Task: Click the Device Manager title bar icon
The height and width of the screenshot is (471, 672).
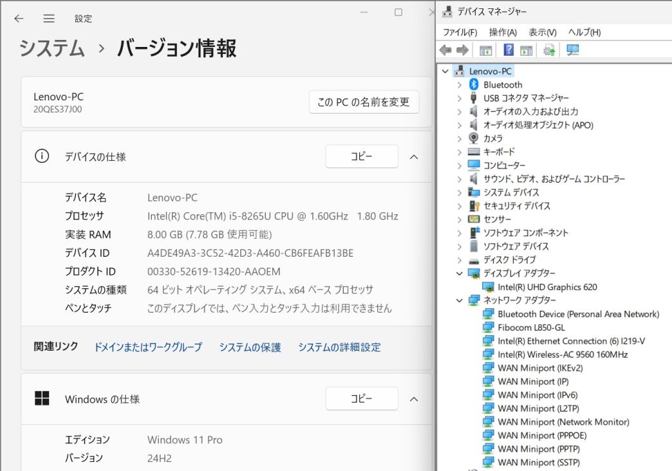Action: click(x=447, y=11)
